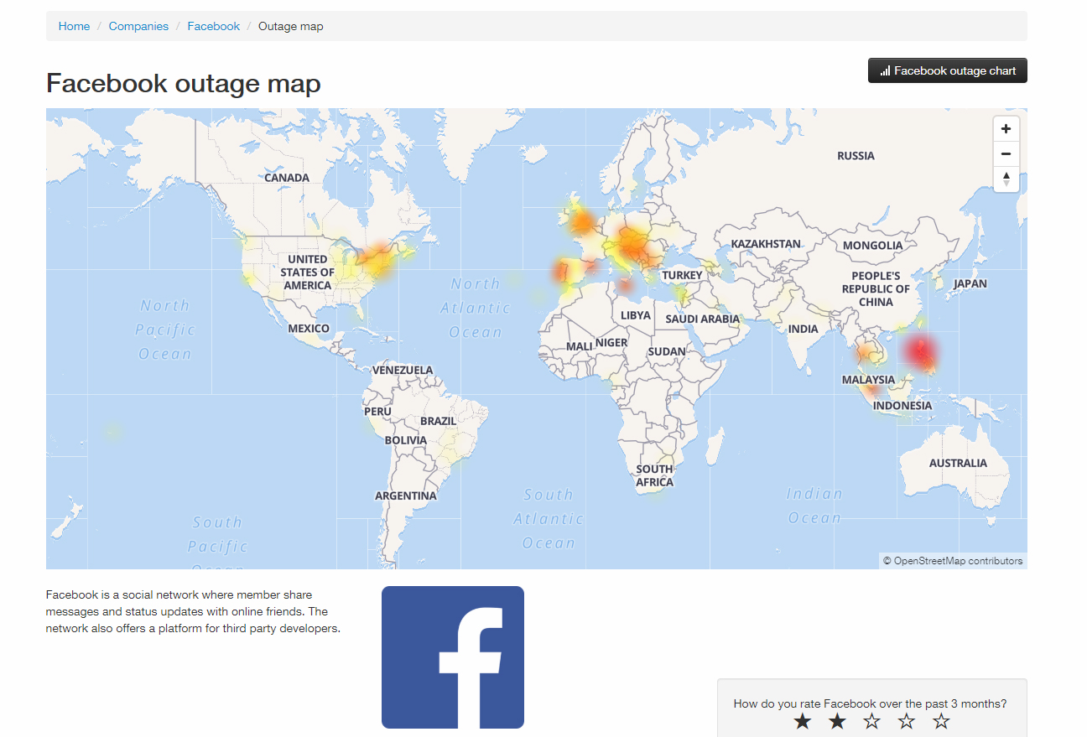Click the KAZAKHSTAN label on map

click(766, 244)
